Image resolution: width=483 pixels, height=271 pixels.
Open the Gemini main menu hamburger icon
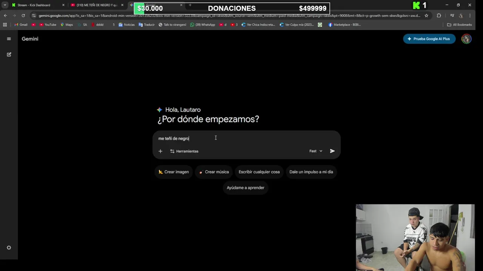coord(9,39)
